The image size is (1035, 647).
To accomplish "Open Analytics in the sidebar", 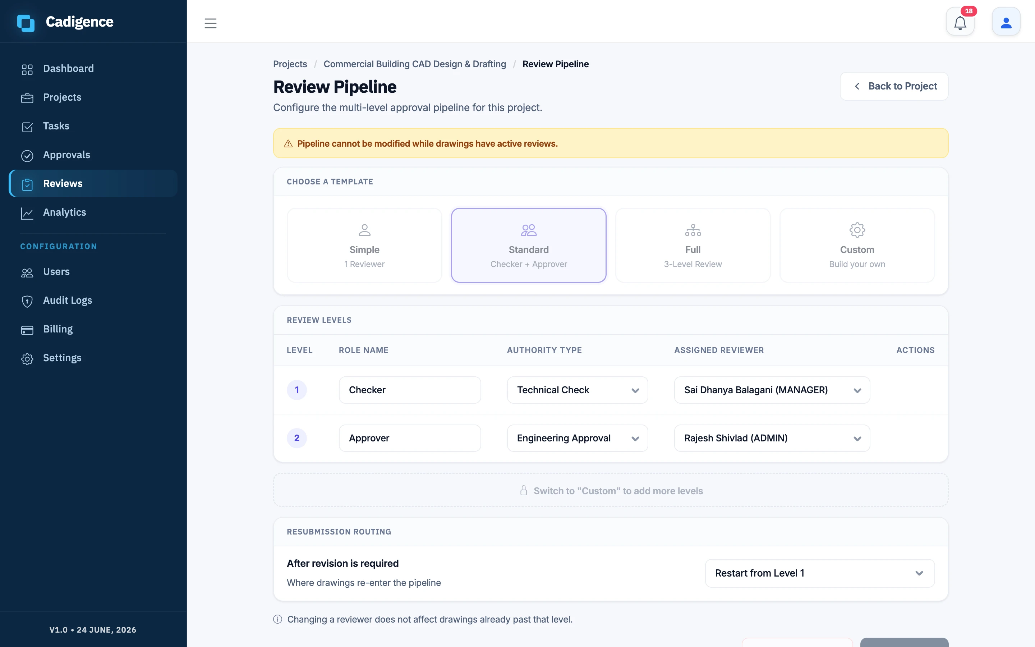I will pyautogui.click(x=93, y=212).
